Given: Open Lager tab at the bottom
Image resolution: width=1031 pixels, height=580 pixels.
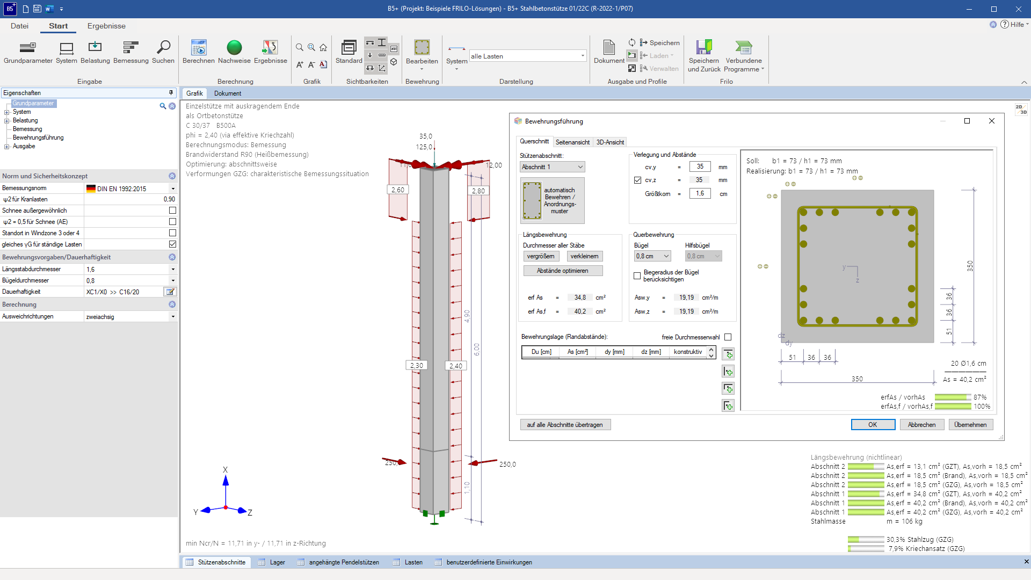Looking at the screenshot, I should click(x=271, y=562).
